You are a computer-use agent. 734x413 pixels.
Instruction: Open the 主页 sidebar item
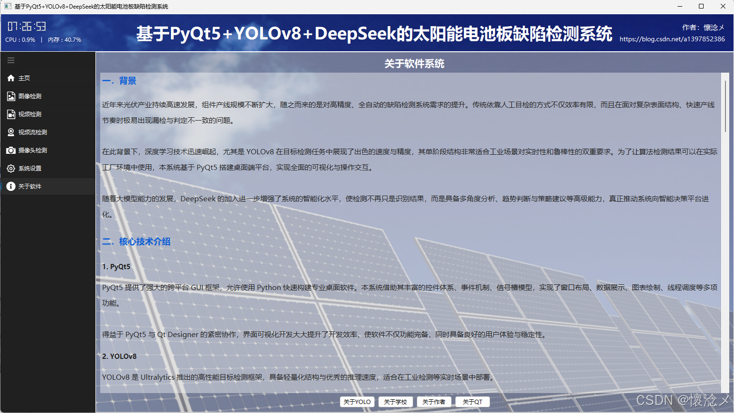pos(47,78)
